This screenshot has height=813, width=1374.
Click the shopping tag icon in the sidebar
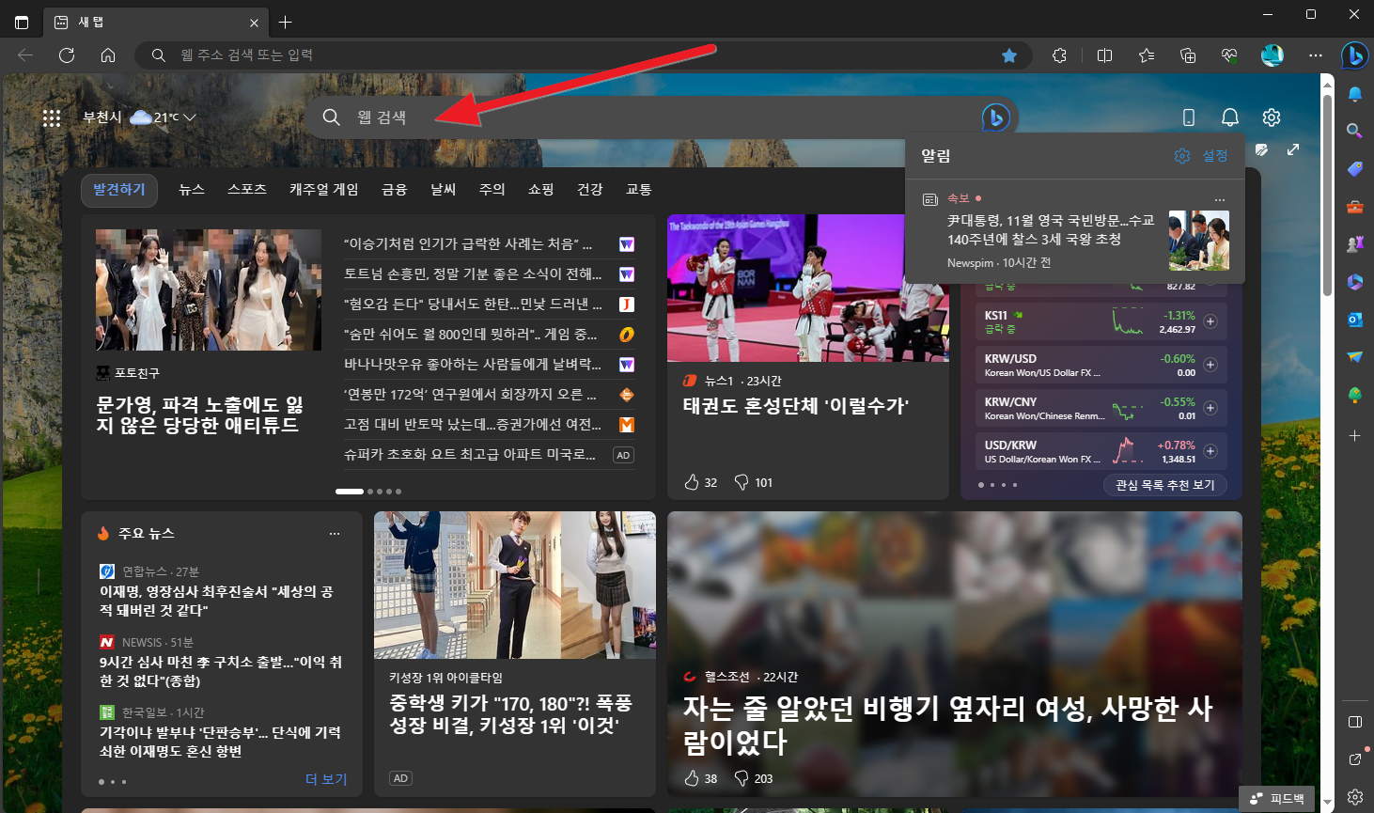(1354, 169)
